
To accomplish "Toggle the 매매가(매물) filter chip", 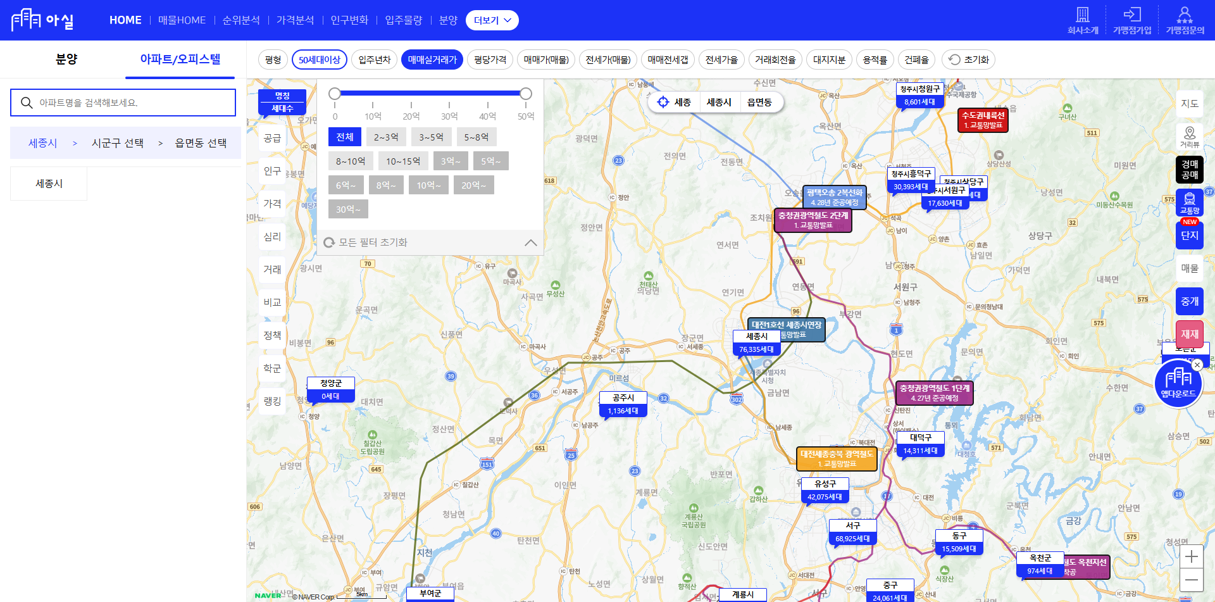I will click(x=546, y=60).
